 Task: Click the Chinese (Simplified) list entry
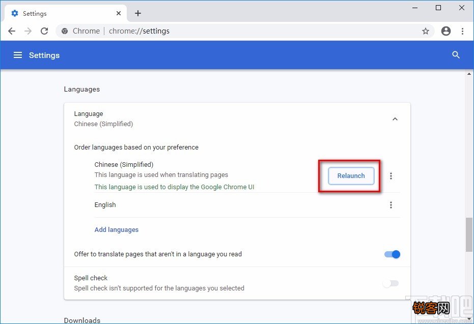124,165
